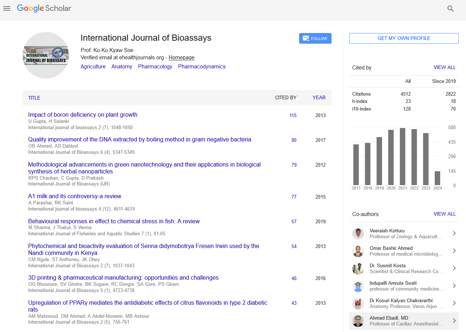Image resolution: width=466 pixels, height=332 pixels.
Task: Open 'Phytochemical and bioactivity evaluation of Senna' article
Action: click(x=144, y=249)
